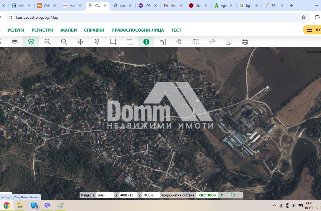Open the folded map icon tool
Screen dimensions: 321x211
(x=196, y=42)
